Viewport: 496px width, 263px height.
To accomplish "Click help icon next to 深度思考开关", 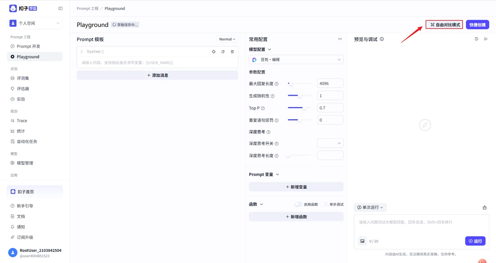I will pos(277,144).
